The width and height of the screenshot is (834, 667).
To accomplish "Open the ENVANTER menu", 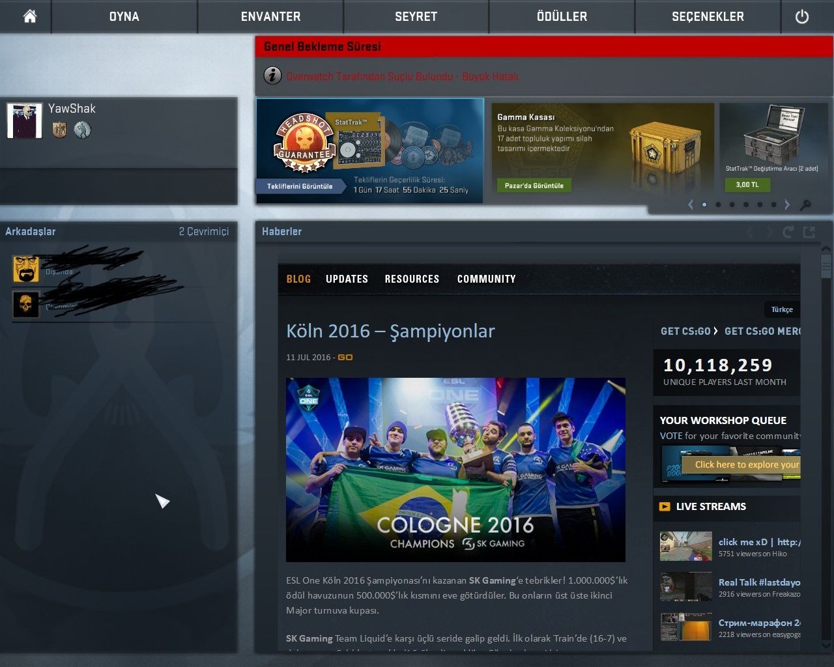I will pos(270,16).
